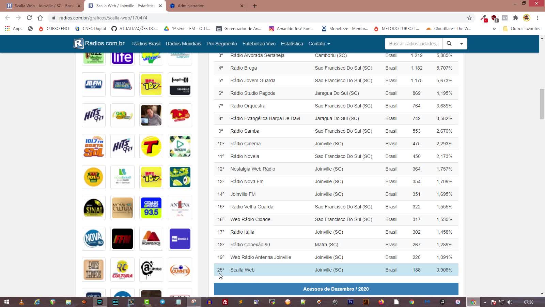The height and width of the screenshot is (307, 545).
Task: Open the Rai Radio 1 logo
Action: (x=180, y=239)
